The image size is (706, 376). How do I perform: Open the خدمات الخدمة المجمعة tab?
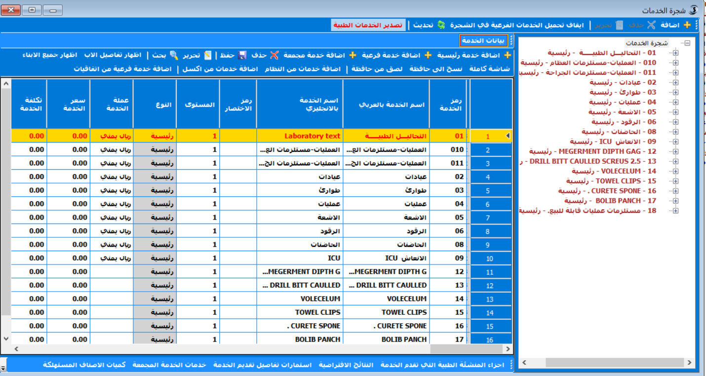169,365
